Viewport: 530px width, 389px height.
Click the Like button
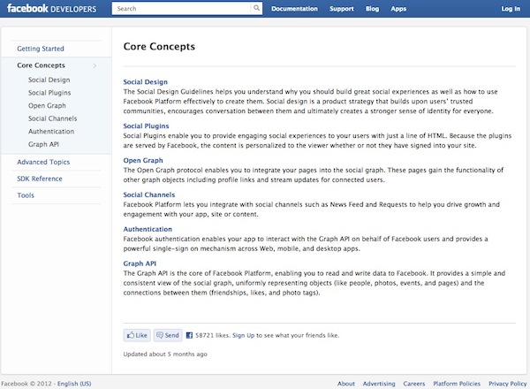tap(137, 335)
